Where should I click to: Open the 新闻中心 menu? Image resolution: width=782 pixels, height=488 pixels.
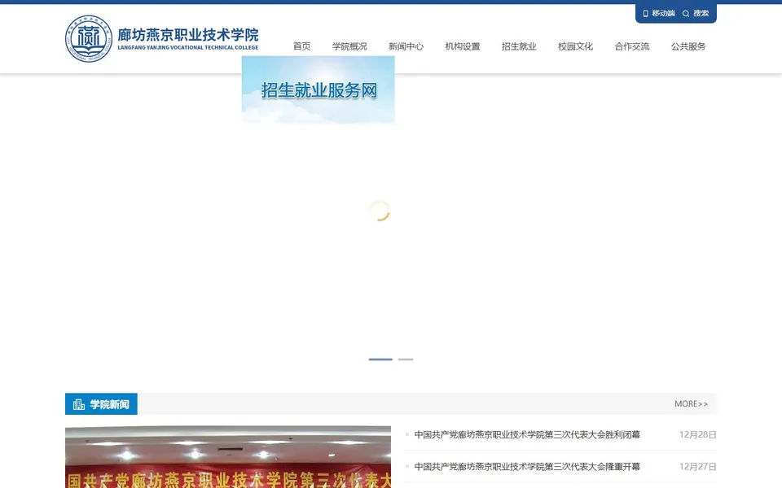click(x=406, y=46)
